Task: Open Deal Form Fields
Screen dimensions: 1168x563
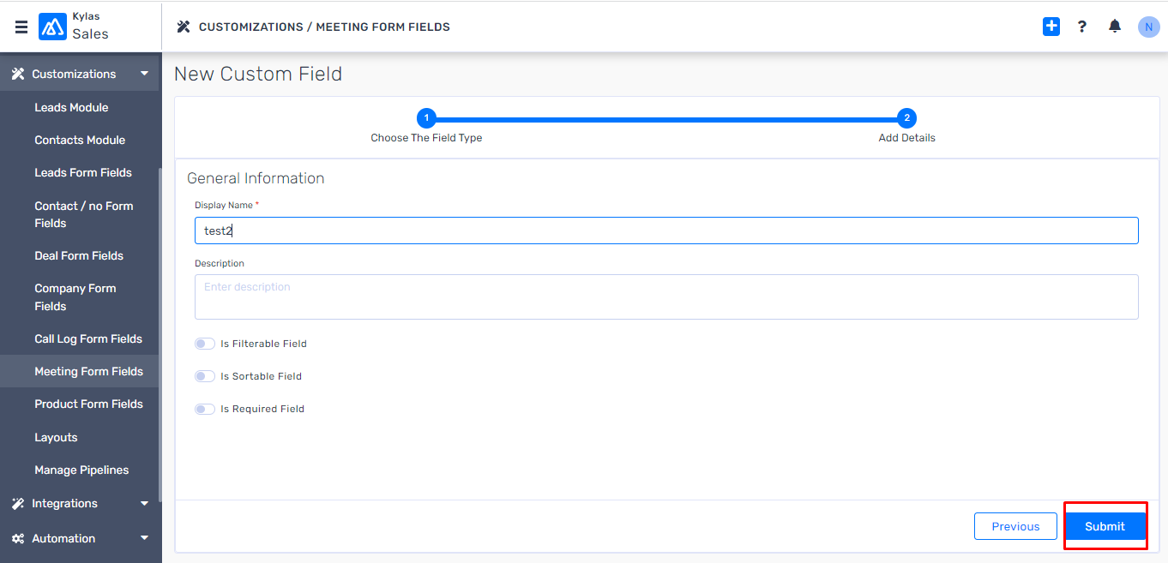Action: 80,255
